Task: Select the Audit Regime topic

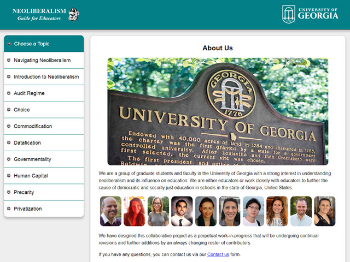Action: 44,93
